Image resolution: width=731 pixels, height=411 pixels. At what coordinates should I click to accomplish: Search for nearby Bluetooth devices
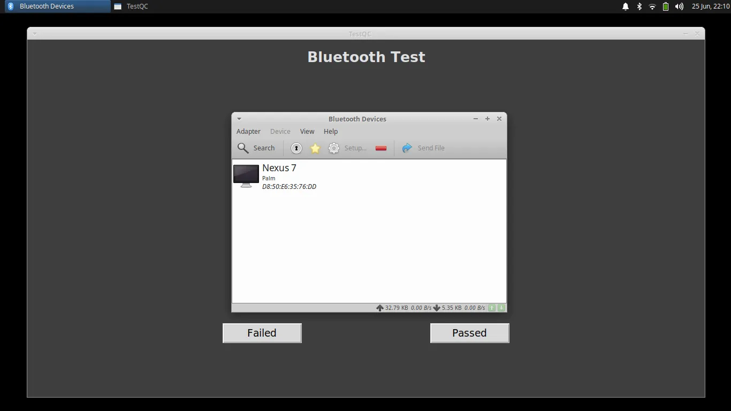tap(256, 148)
